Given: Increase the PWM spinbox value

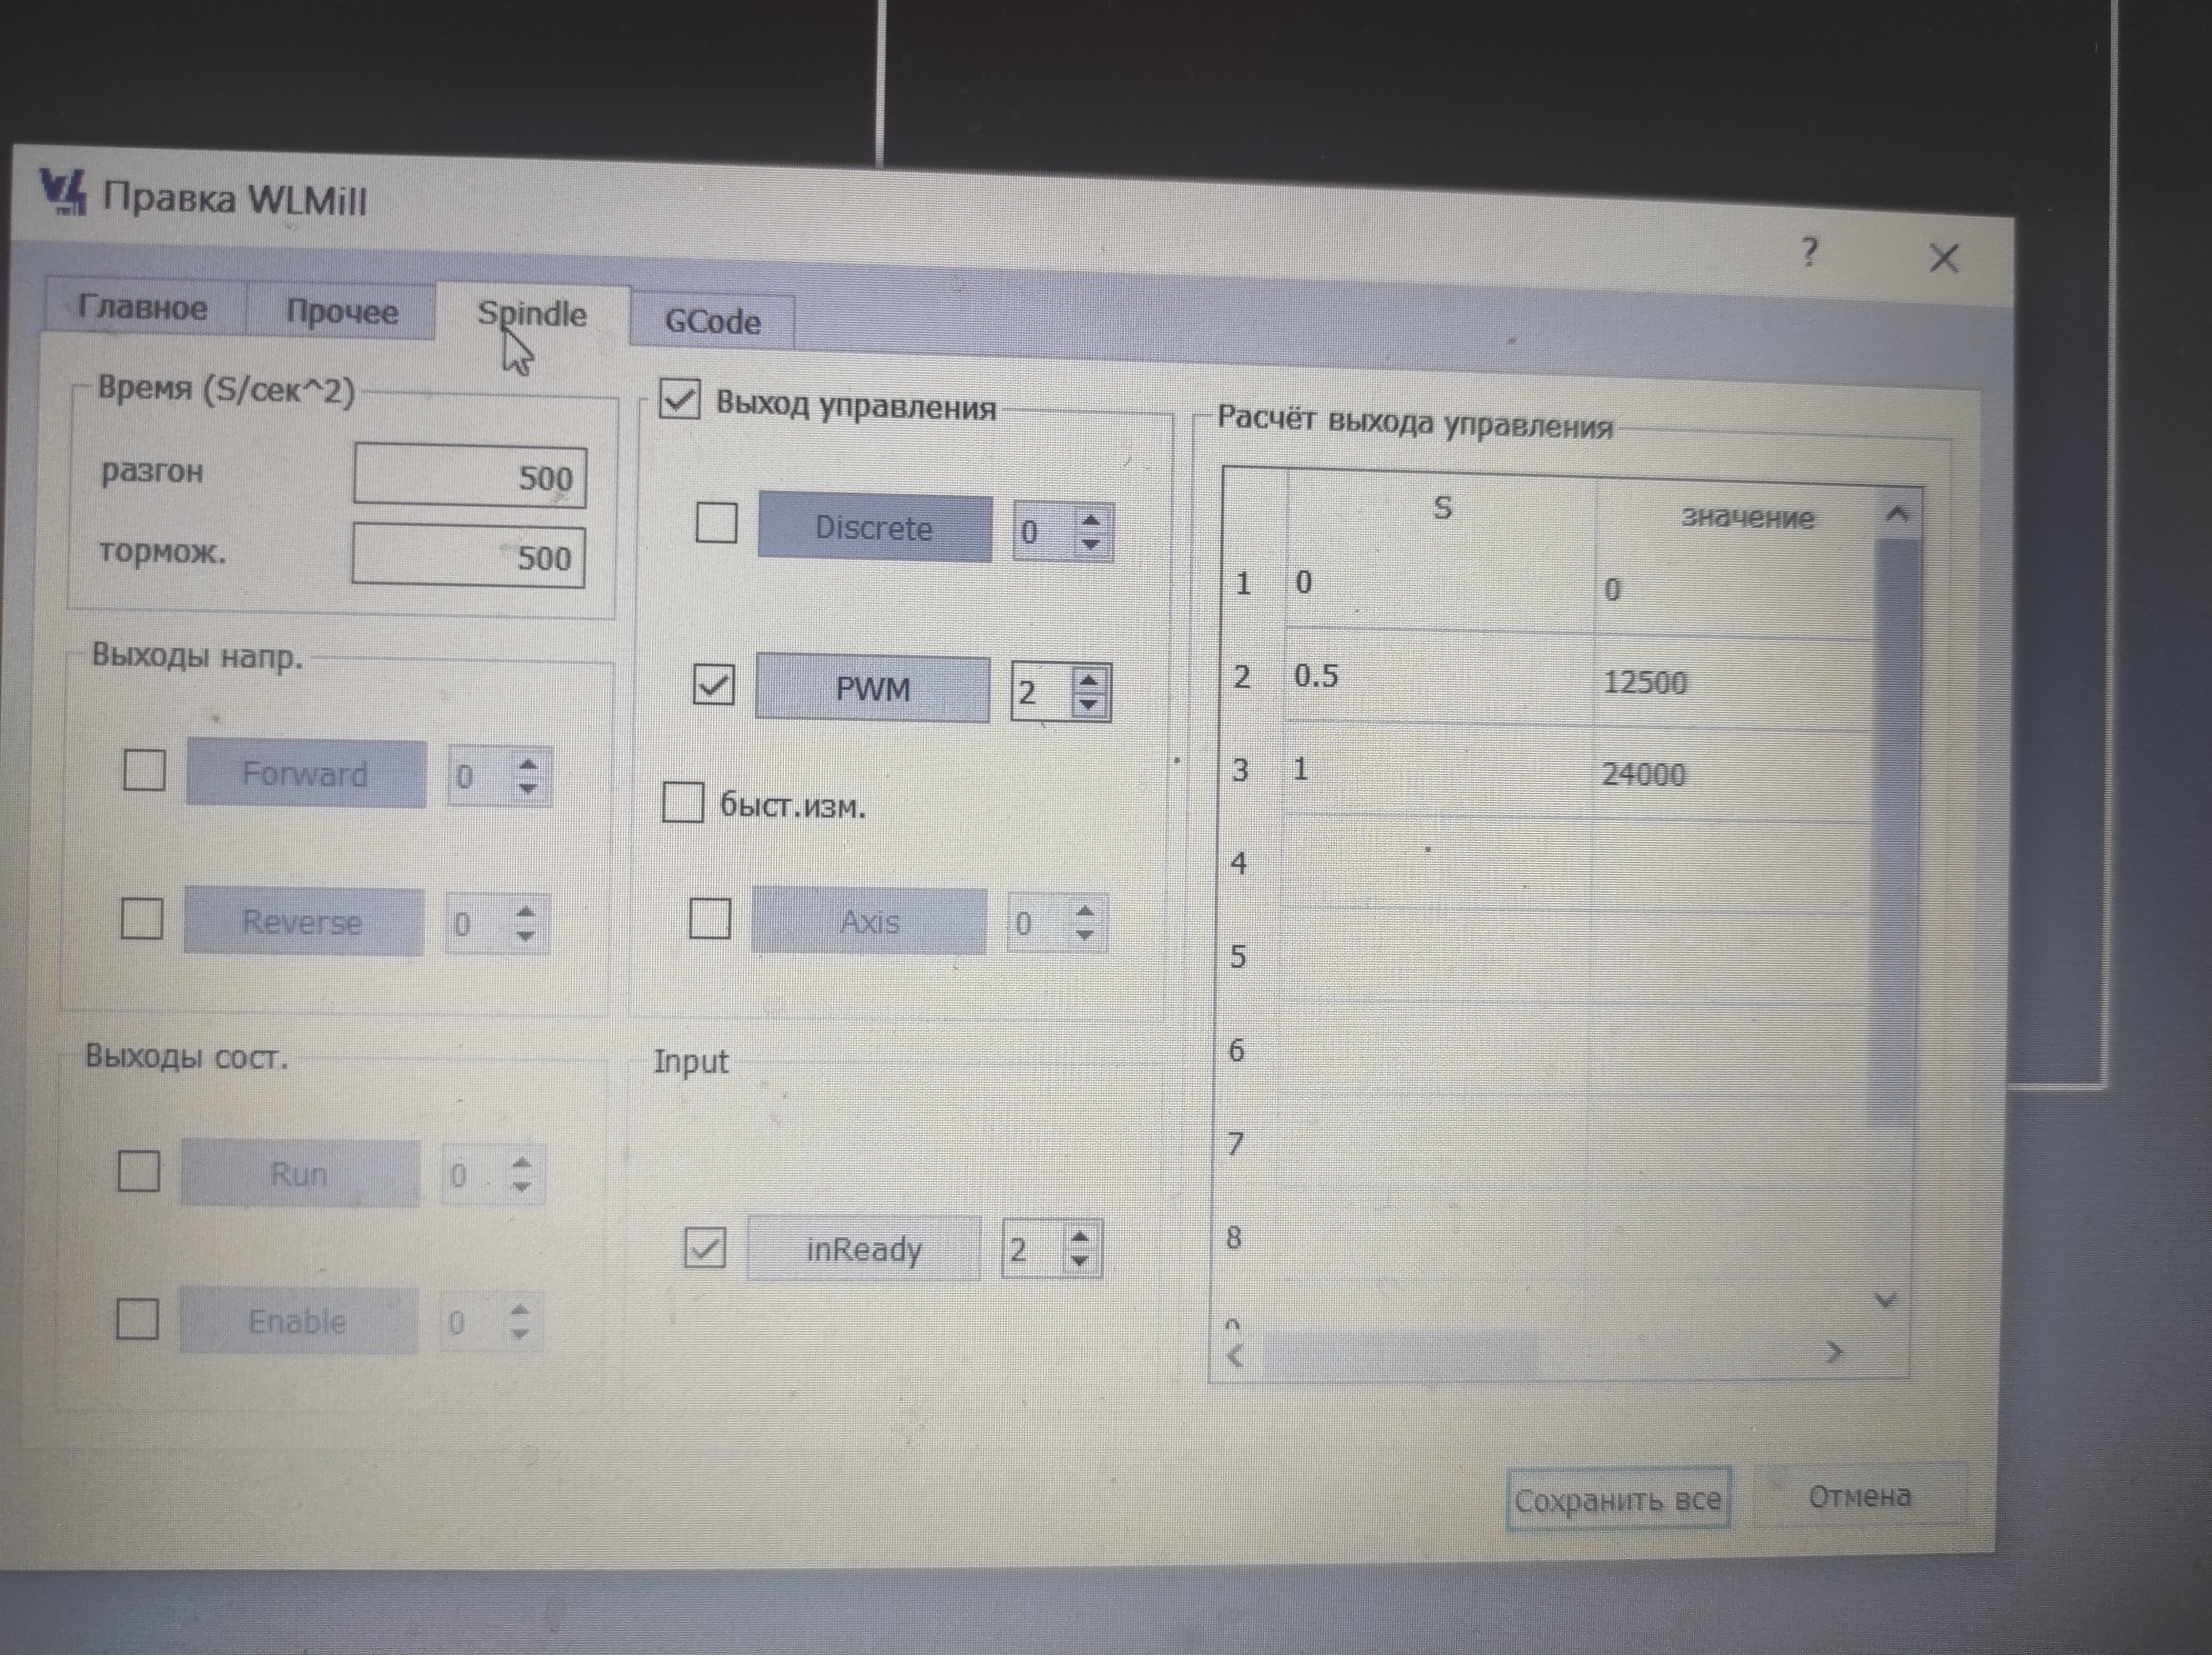Looking at the screenshot, I should pos(1089,681).
